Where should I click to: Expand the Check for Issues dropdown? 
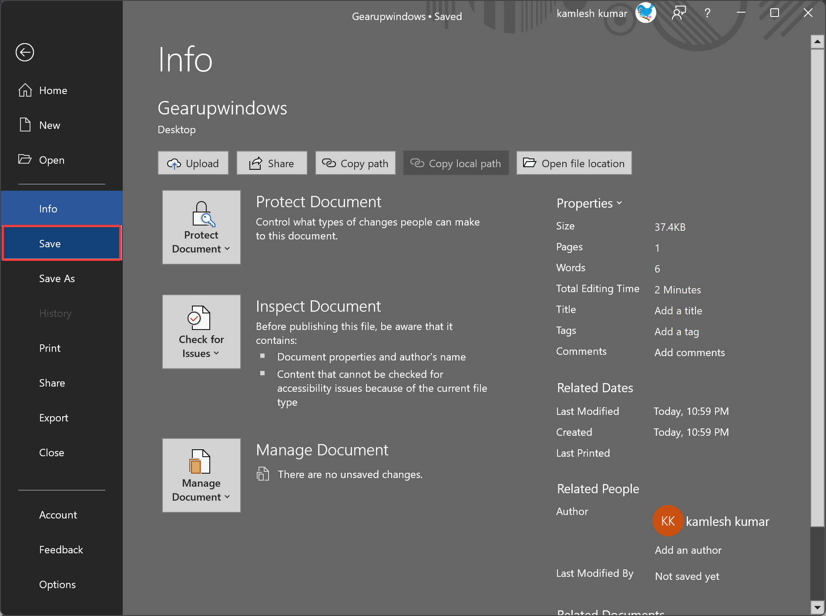pyautogui.click(x=201, y=332)
